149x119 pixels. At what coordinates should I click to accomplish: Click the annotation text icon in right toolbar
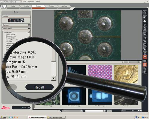tap(145, 12)
